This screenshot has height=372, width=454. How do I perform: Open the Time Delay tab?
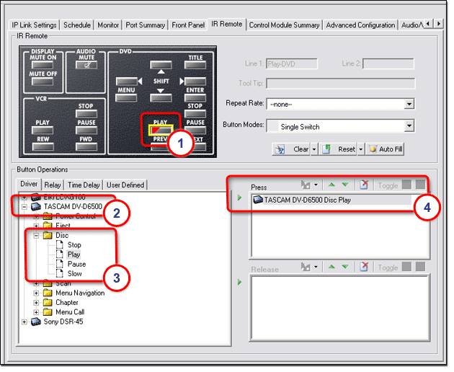[x=85, y=185]
